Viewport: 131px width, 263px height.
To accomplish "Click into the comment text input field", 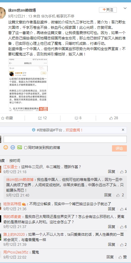I will click(65, 139).
